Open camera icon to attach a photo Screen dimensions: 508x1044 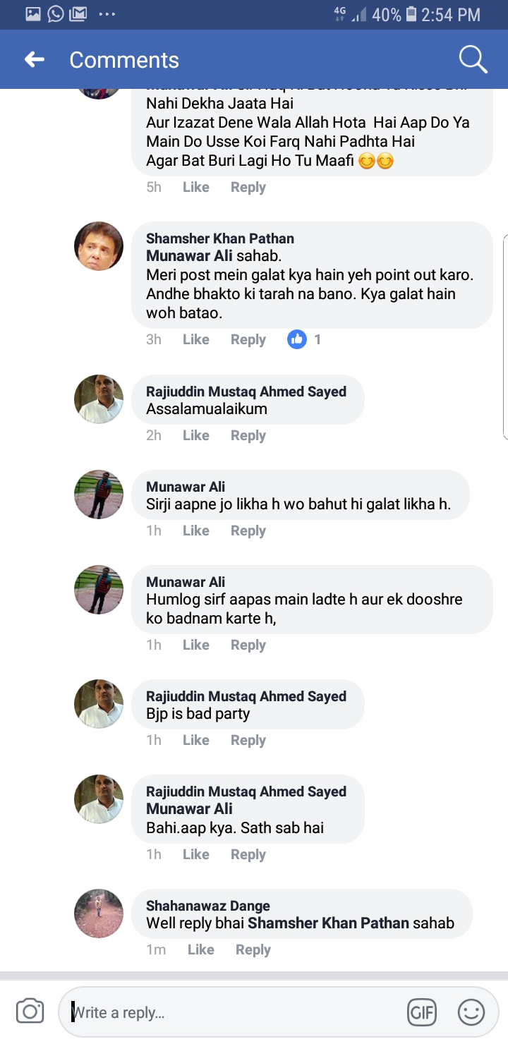tap(30, 1012)
